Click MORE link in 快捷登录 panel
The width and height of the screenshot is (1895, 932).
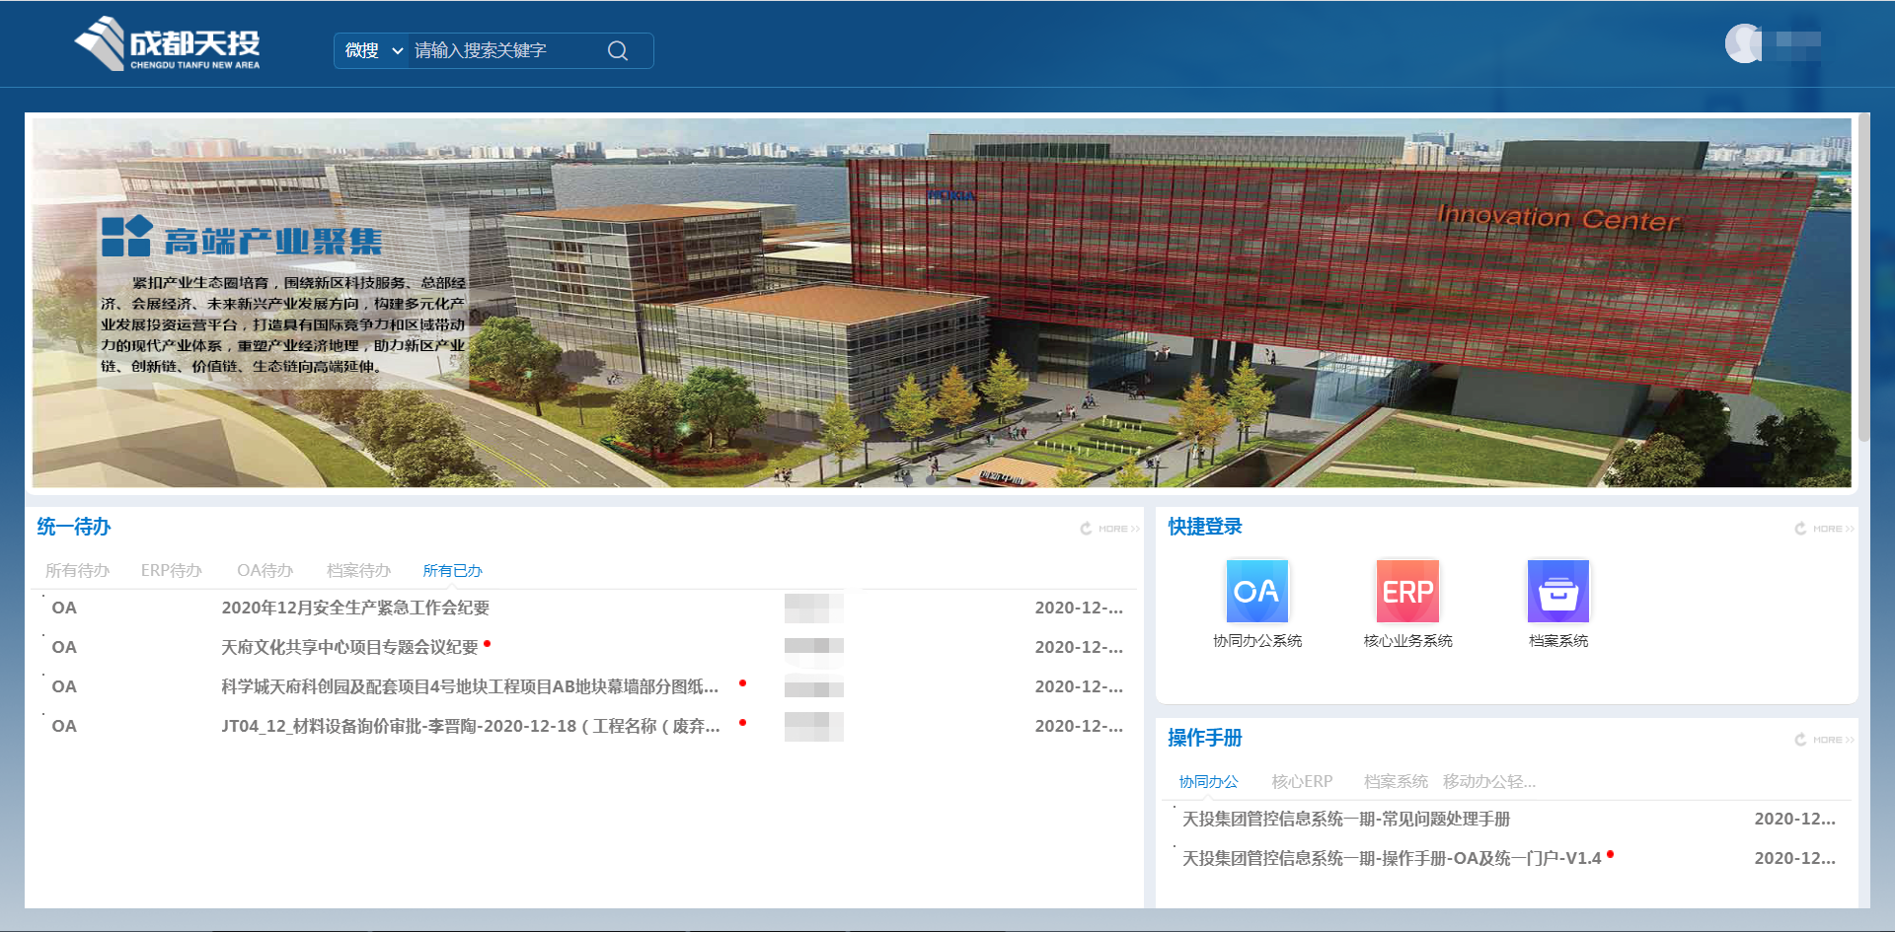point(1833,529)
